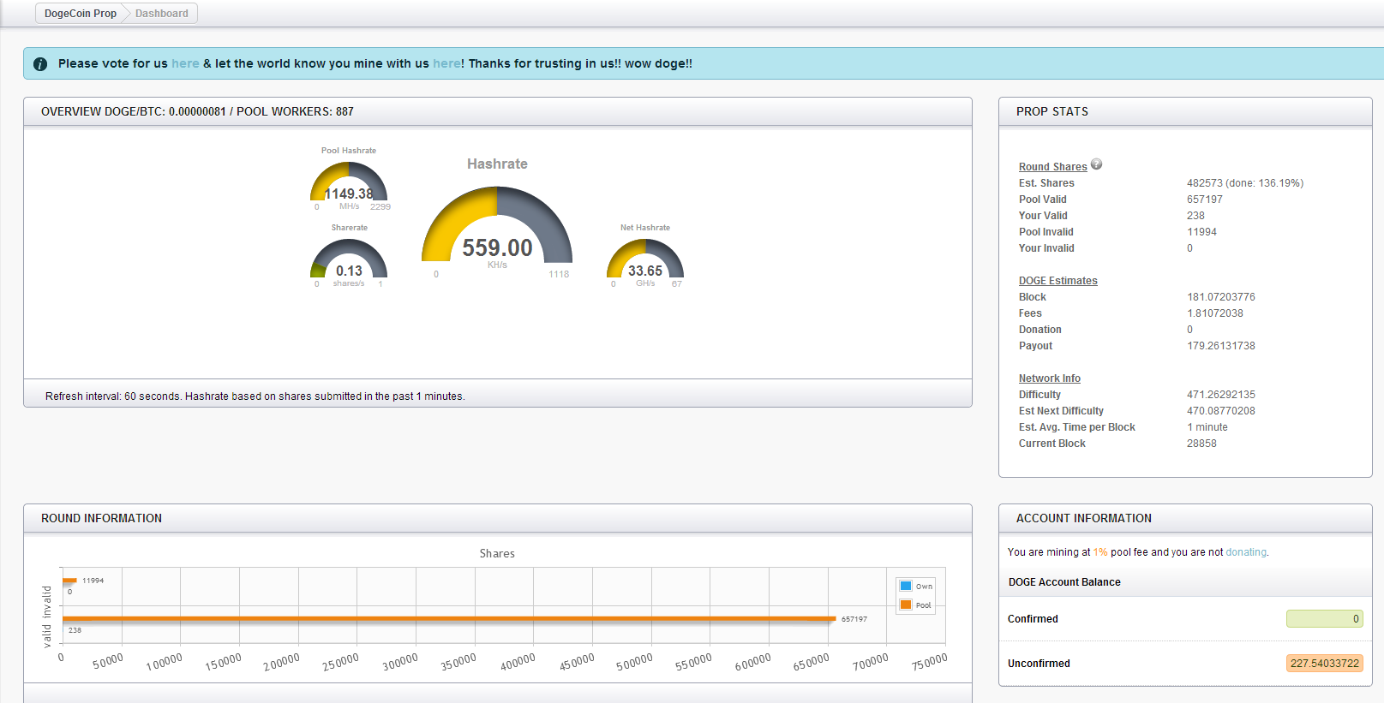The image size is (1384, 703).
Task: Click the Difficulty value 471.26292135
Action: coord(1221,395)
